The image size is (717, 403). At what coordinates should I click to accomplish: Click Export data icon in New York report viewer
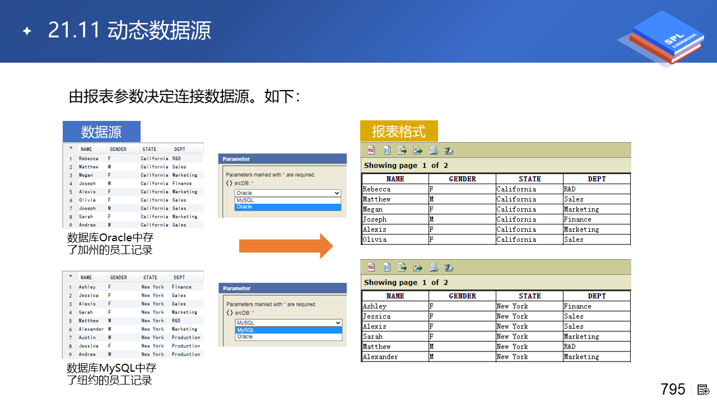[x=402, y=267]
